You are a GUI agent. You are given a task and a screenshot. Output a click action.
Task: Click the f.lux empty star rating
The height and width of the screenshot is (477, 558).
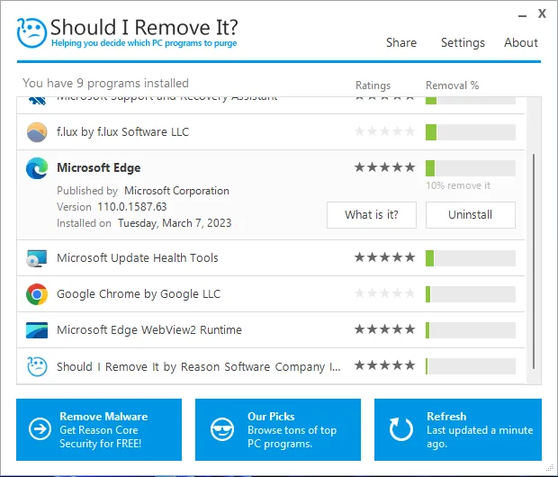click(x=384, y=131)
